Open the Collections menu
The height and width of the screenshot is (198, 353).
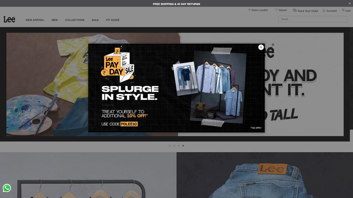pyautogui.click(x=75, y=20)
